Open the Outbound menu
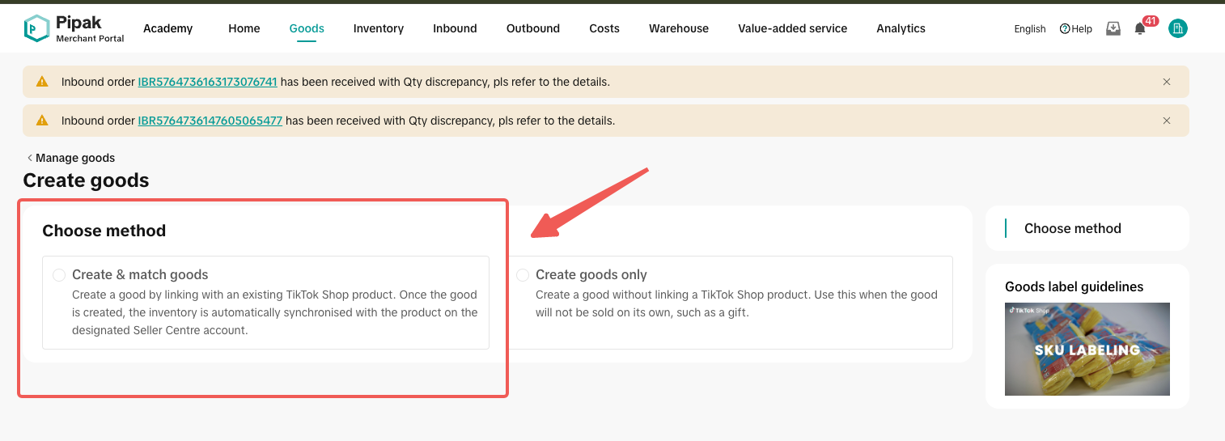Screen dimensions: 1225x441 (x=532, y=28)
